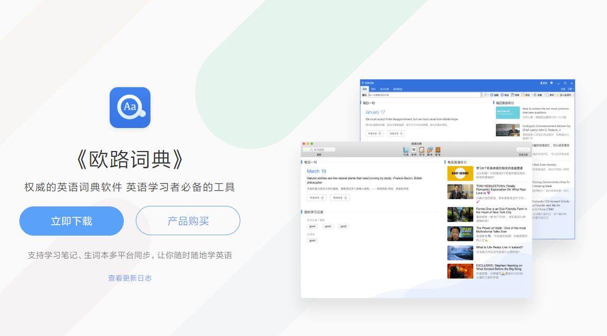Open the teal interview questions video thumbnail
The image size is (607, 336).
[508, 113]
